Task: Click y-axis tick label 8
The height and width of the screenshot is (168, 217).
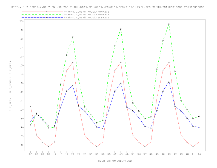Action: (x=22, y=127)
